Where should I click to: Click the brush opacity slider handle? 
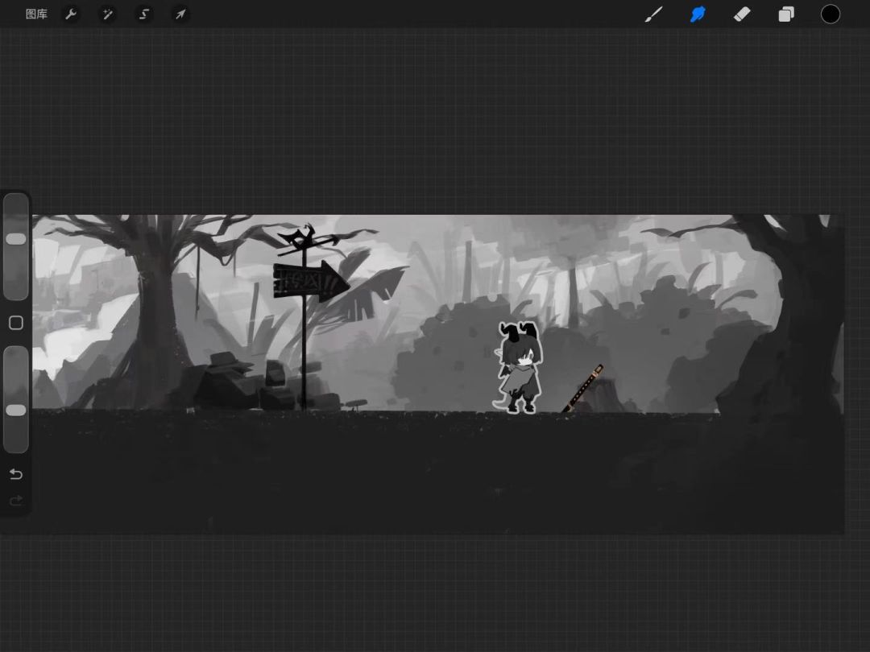pos(16,411)
